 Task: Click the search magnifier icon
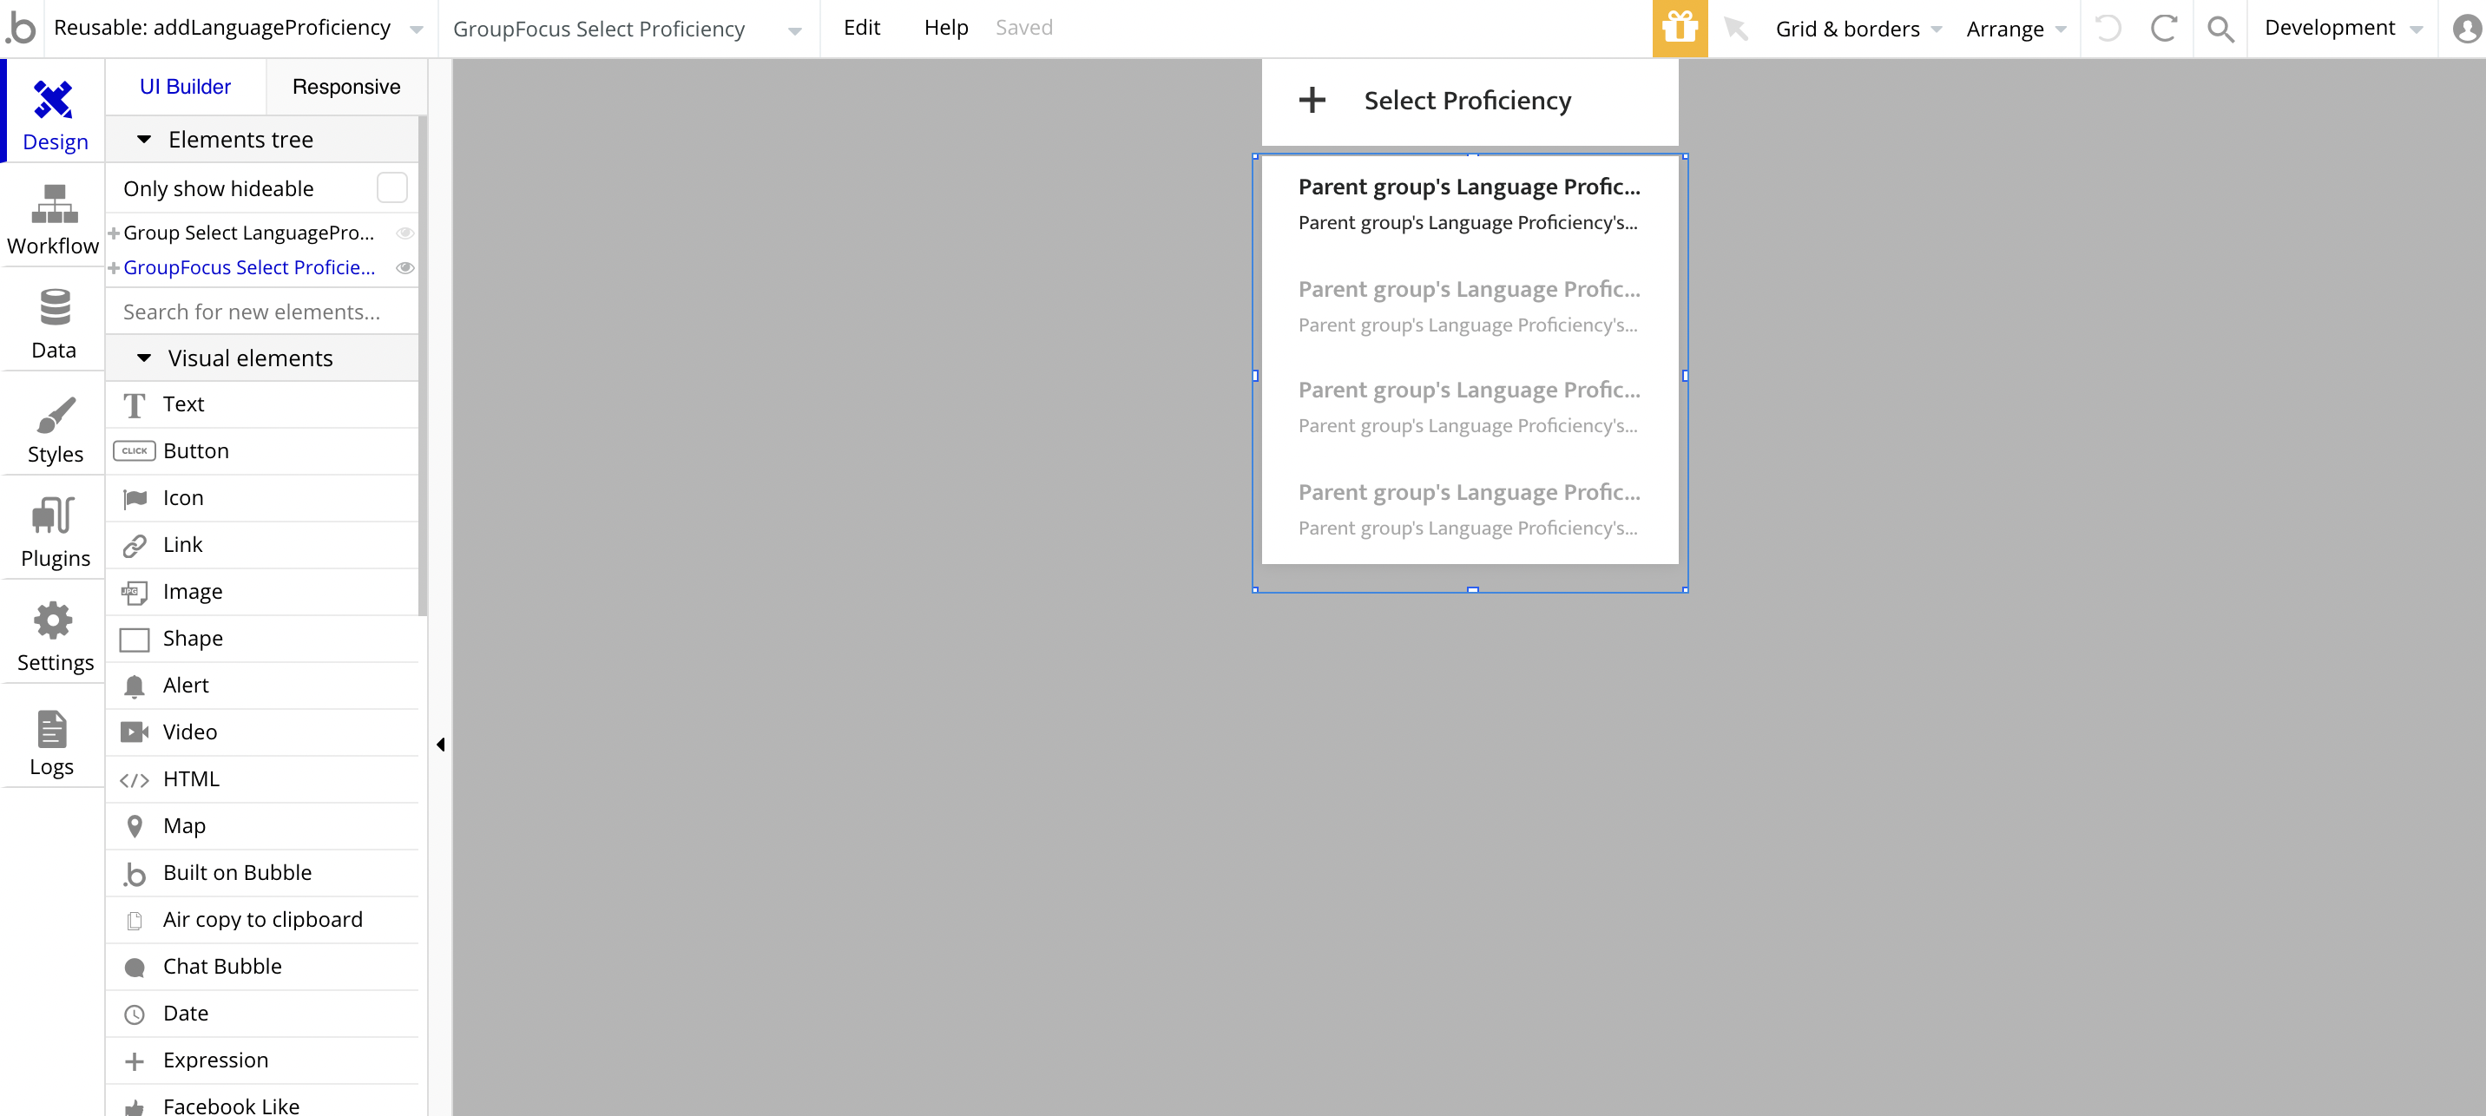pos(2220,29)
